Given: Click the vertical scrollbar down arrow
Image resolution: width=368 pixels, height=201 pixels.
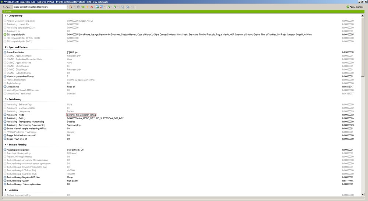Looking at the screenshot, I should pyautogui.click(x=363, y=195).
